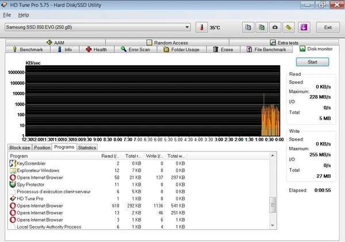Image resolution: width=345 pixels, height=242 pixels.
Task: Click the Spy Protector shield icon
Action: [x=13, y=185]
